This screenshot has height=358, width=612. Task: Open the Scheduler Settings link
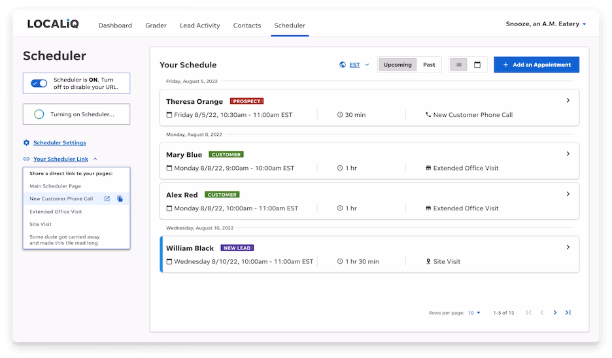coord(59,142)
